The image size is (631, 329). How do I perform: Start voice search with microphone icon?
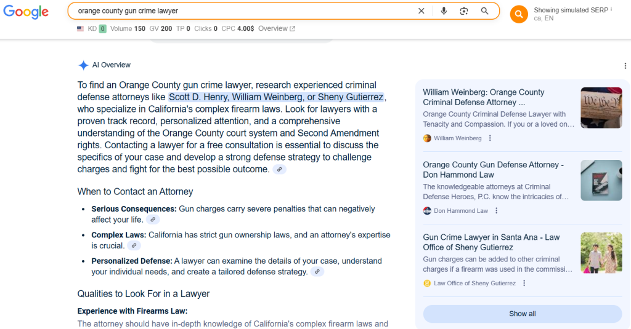(x=444, y=11)
